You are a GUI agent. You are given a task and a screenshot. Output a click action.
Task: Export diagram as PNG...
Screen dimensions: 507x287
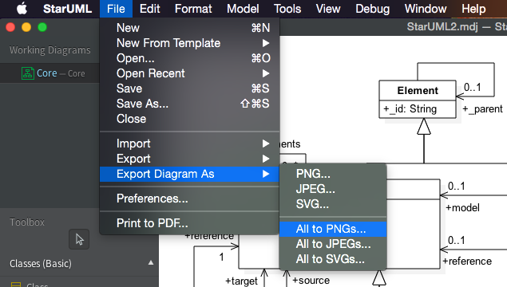coord(333,174)
